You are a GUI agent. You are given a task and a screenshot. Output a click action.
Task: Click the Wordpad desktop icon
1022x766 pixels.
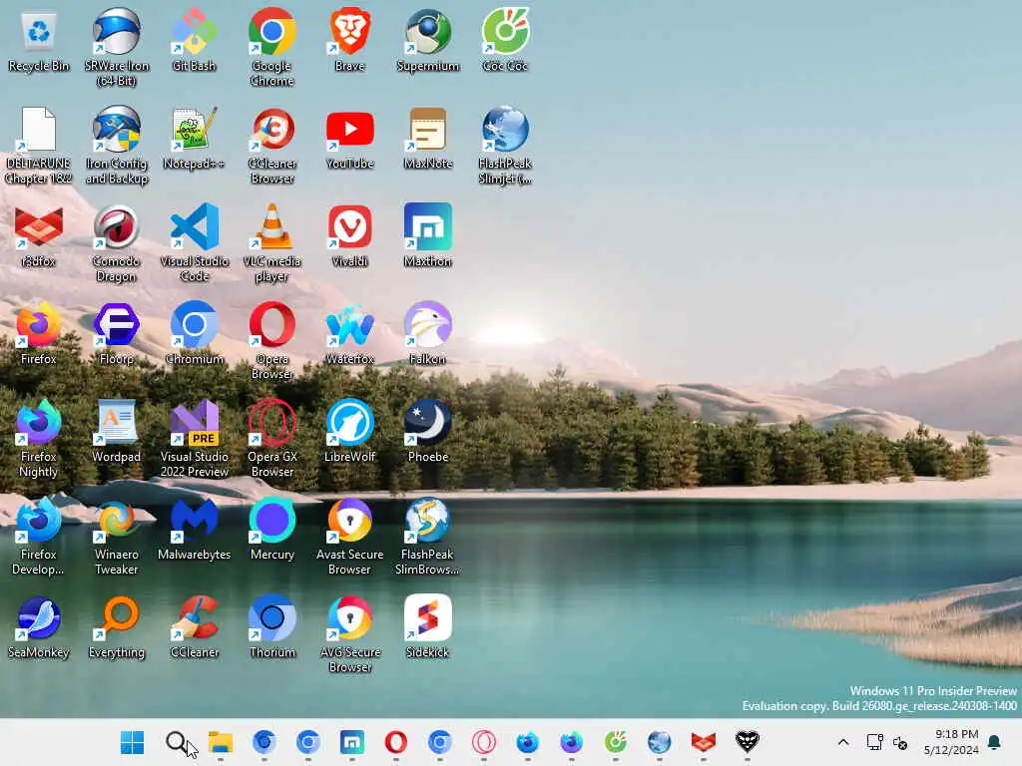(x=117, y=431)
